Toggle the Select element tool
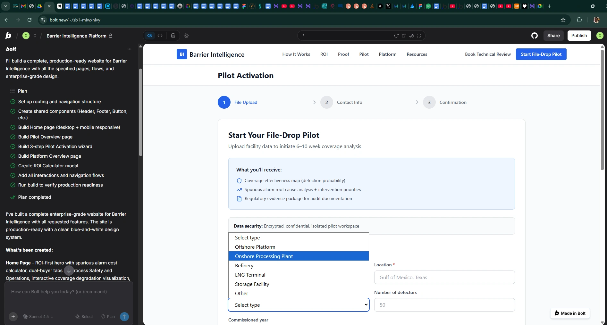Screen dimensions: 607x325 coord(84,317)
